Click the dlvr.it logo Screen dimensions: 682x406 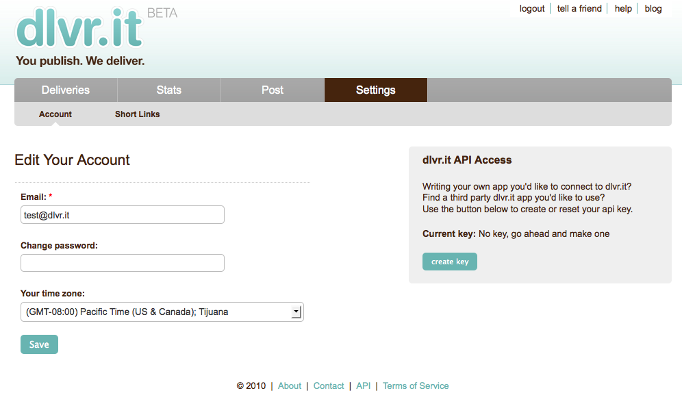(x=79, y=28)
